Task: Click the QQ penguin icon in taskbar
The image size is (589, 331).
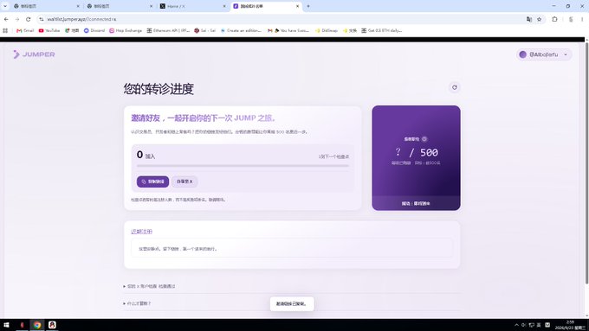Action: (52, 325)
